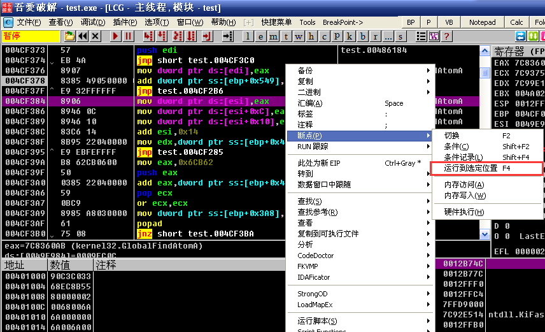Screen dimensions: 545x332
Task: Click the debugging options list icon
Action: [x=421, y=36]
